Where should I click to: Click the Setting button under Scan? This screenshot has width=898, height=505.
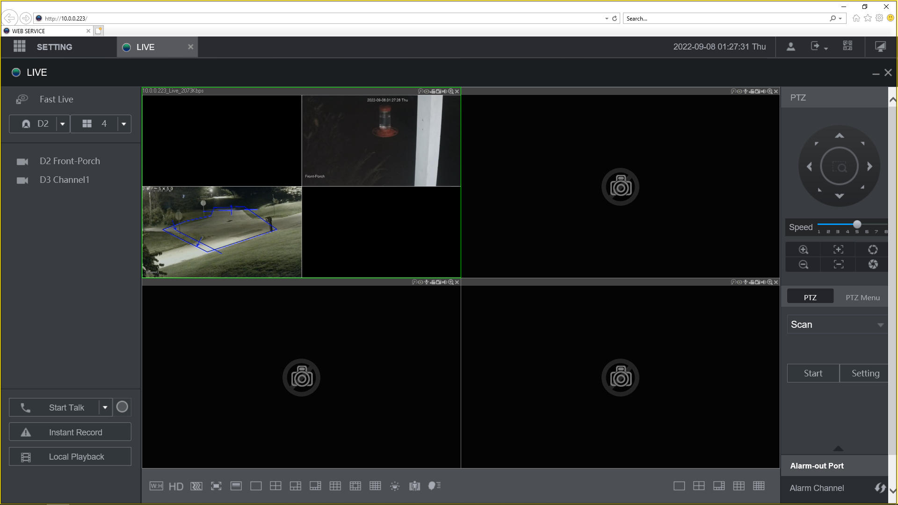[x=864, y=373]
